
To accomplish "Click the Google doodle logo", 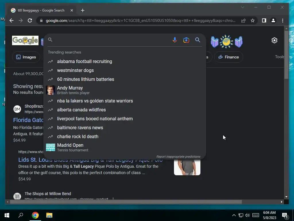I will click(x=25, y=40).
